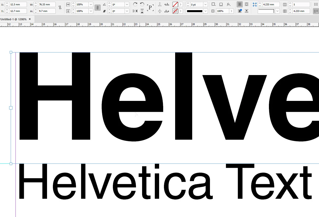Image resolution: width=319 pixels, height=217 pixels.
Task: Click the Flip Vertical icon
Action: click(142, 11)
